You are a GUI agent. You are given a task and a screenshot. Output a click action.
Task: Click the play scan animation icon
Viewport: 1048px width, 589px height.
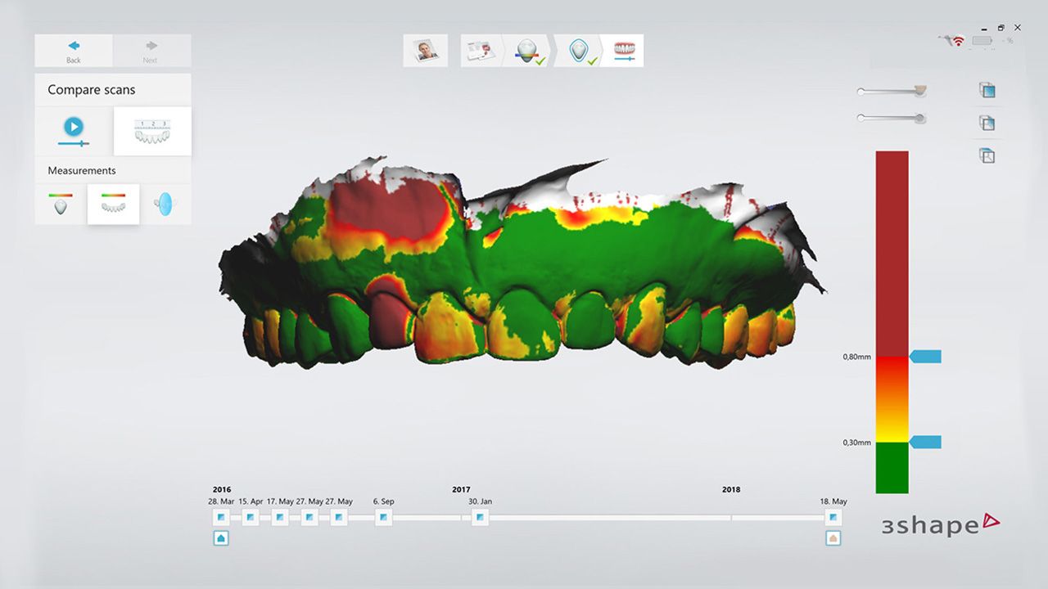coord(74,128)
